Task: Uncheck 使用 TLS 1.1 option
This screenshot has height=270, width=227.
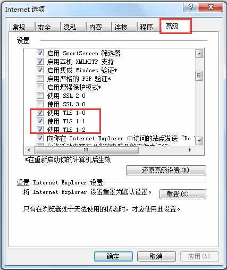Action: 40,121
